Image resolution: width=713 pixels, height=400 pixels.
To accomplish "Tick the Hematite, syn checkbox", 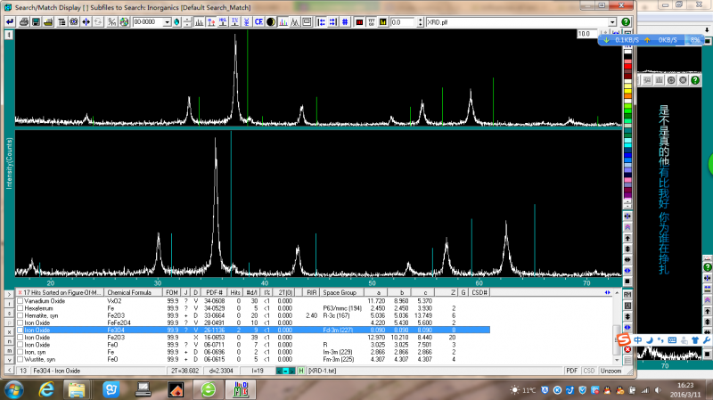I will [x=20, y=315].
